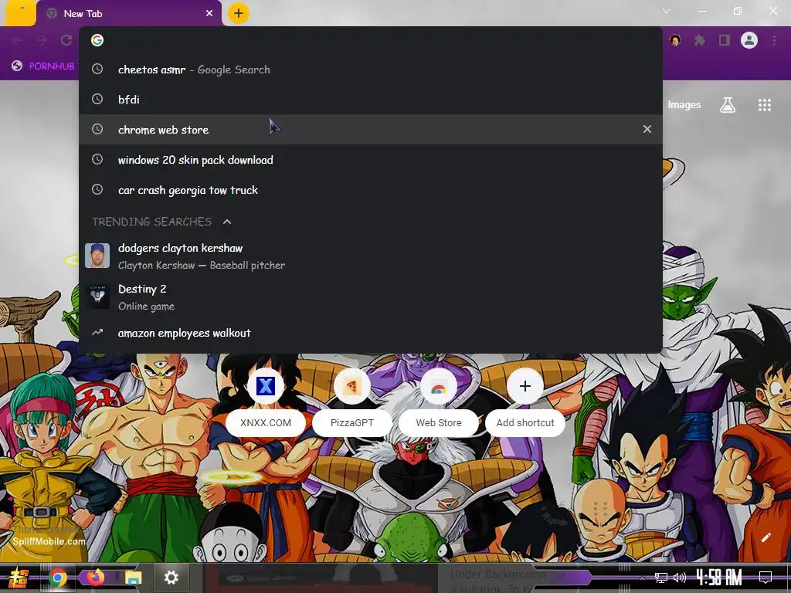The width and height of the screenshot is (791, 593).
Task: Open the Google apps grid
Action: [x=765, y=105]
